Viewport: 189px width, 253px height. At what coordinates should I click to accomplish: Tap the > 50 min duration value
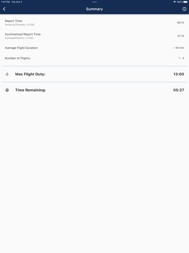point(178,48)
